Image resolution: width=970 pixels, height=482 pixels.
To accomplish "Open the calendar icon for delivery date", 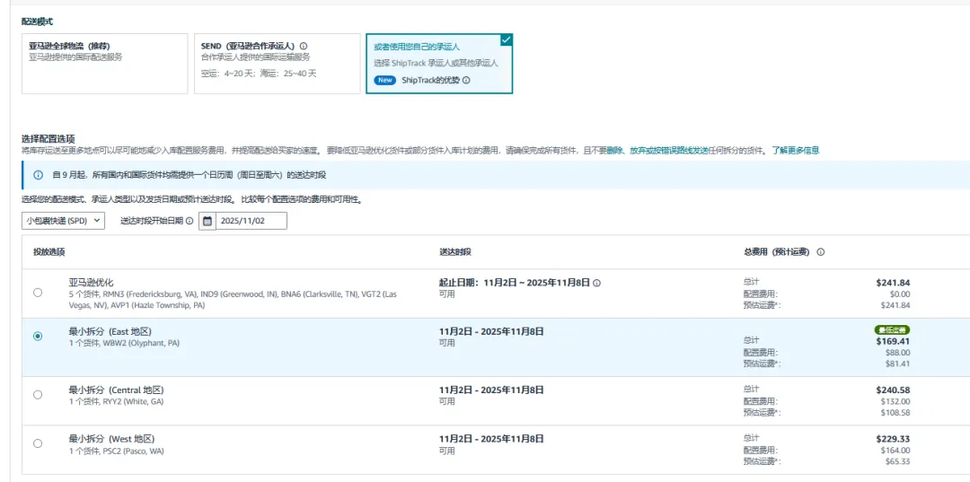I will click(207, 221).
